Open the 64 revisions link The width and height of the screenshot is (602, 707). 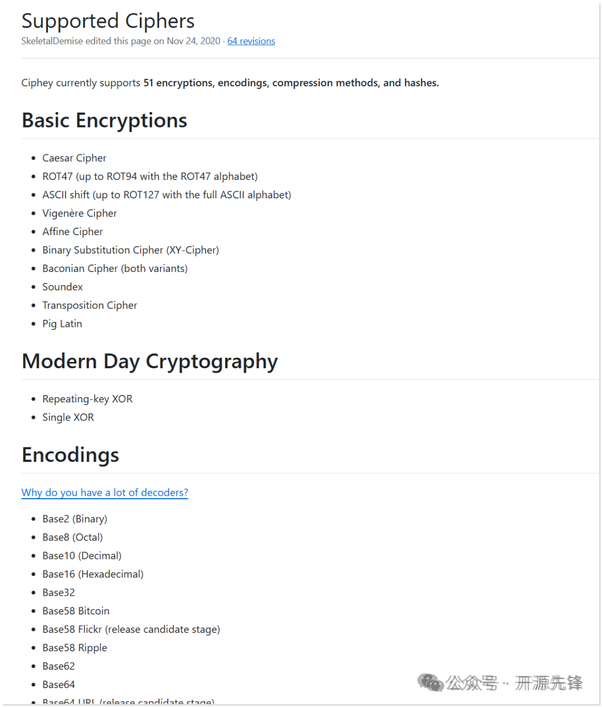click(x=251, y=41)
